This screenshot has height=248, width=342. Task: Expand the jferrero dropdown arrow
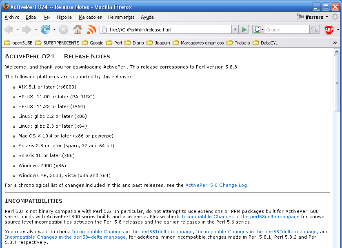(x=327, y=17)
